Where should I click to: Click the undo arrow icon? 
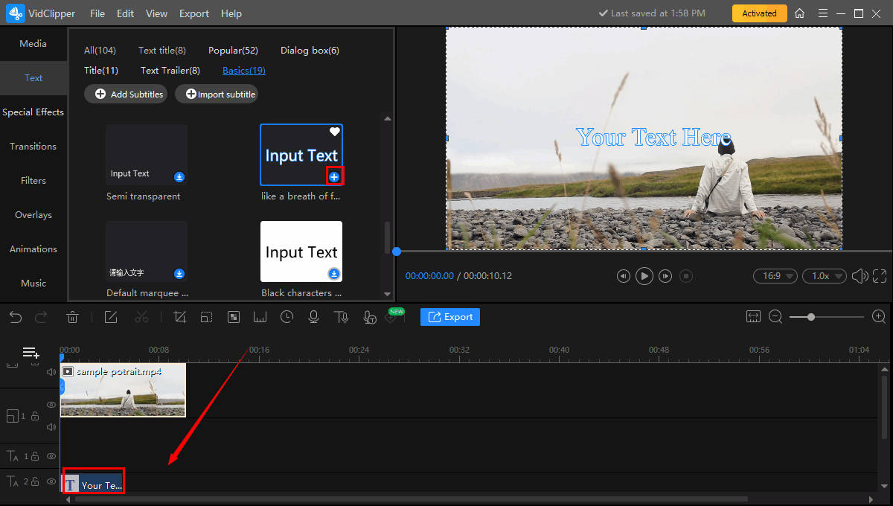(16, 317)
